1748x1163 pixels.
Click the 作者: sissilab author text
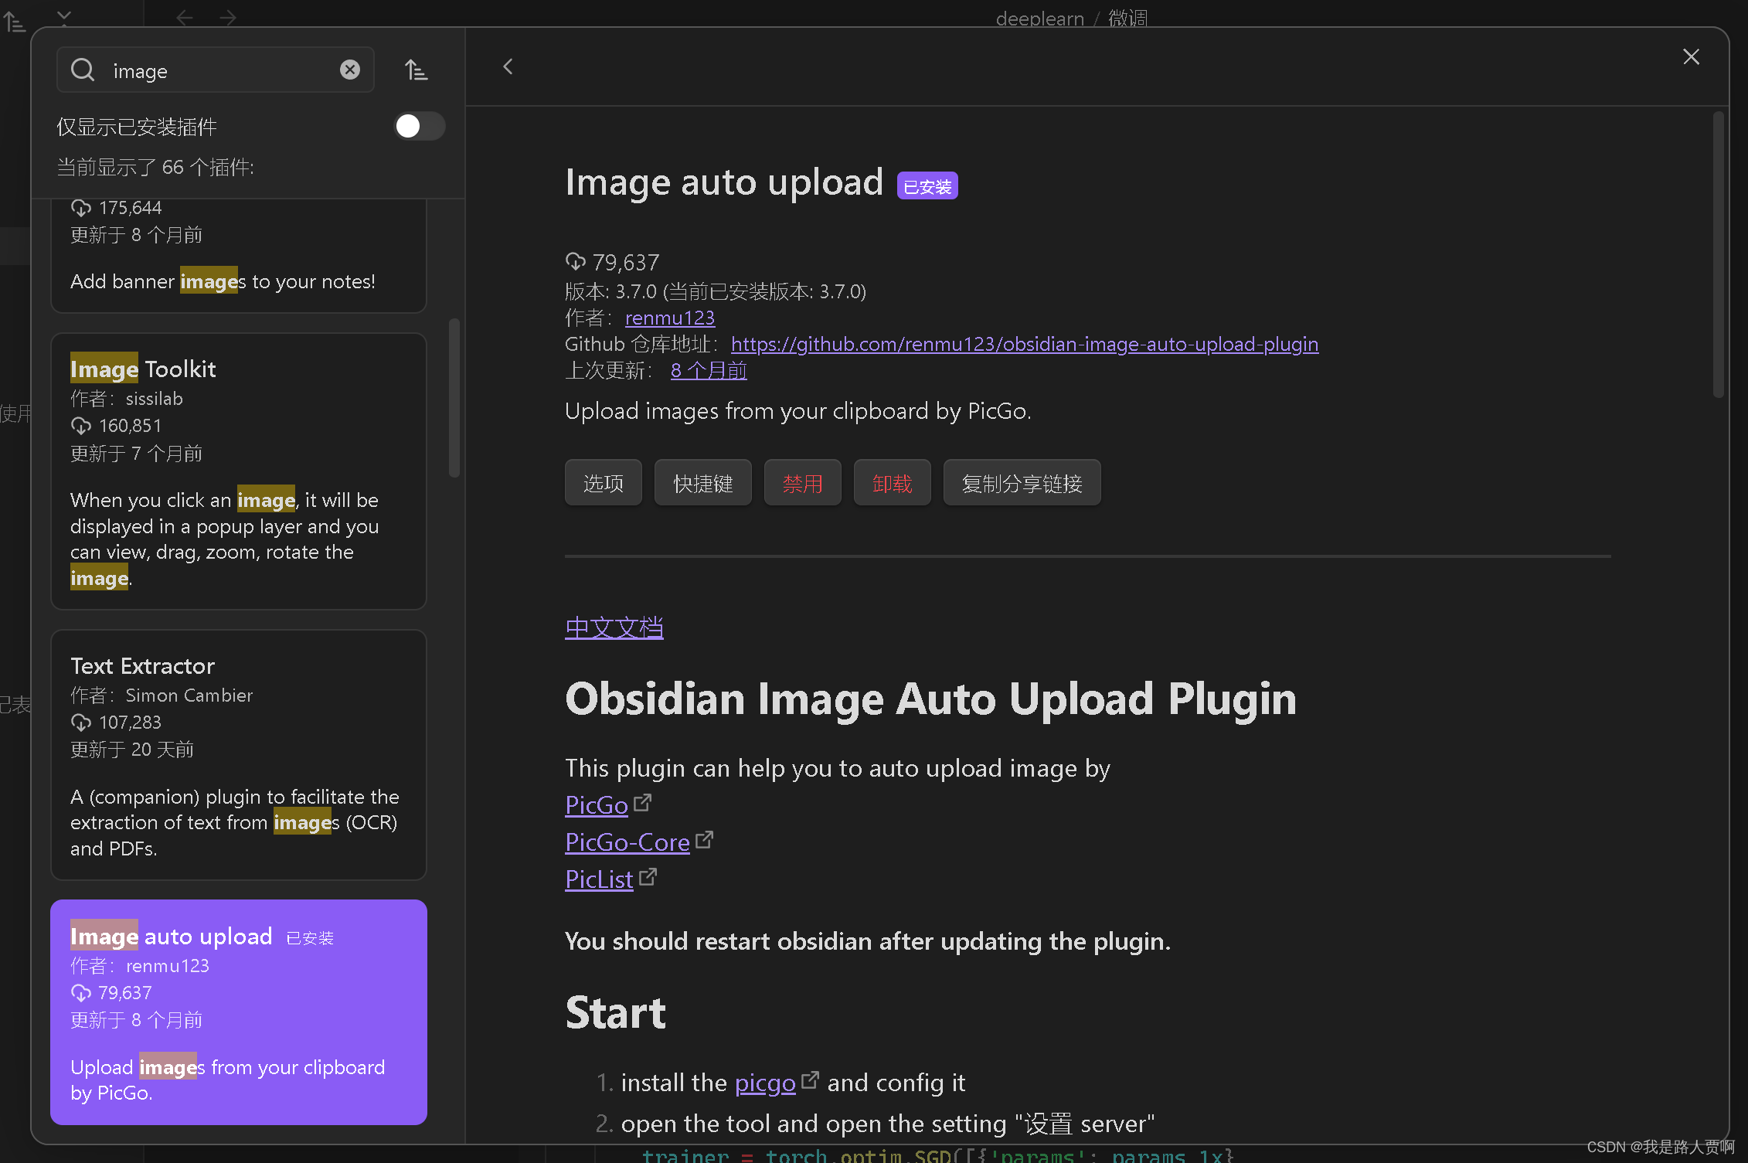(x=127, y=399)
